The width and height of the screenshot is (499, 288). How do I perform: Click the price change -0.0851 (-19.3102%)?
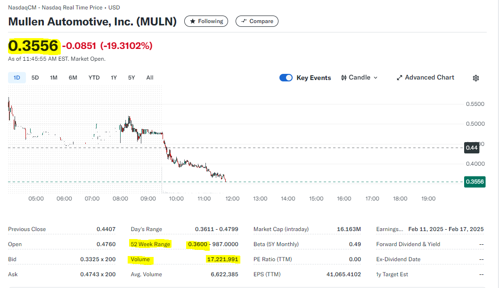click(x=107, y=46)
